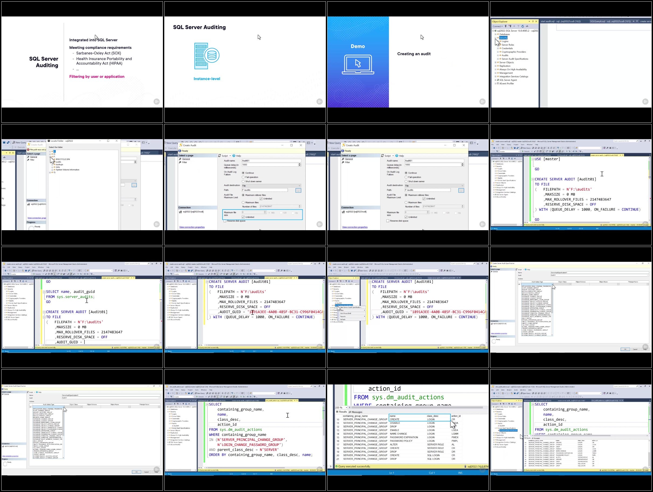Click Filter funnel icon in enlarged Object Explorer toolbar
The height and width of the screenshot is (492, 653).
[x=519, y=26]
